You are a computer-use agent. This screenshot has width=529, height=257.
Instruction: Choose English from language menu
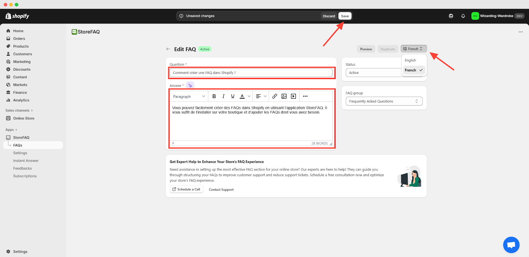point(413,60)
